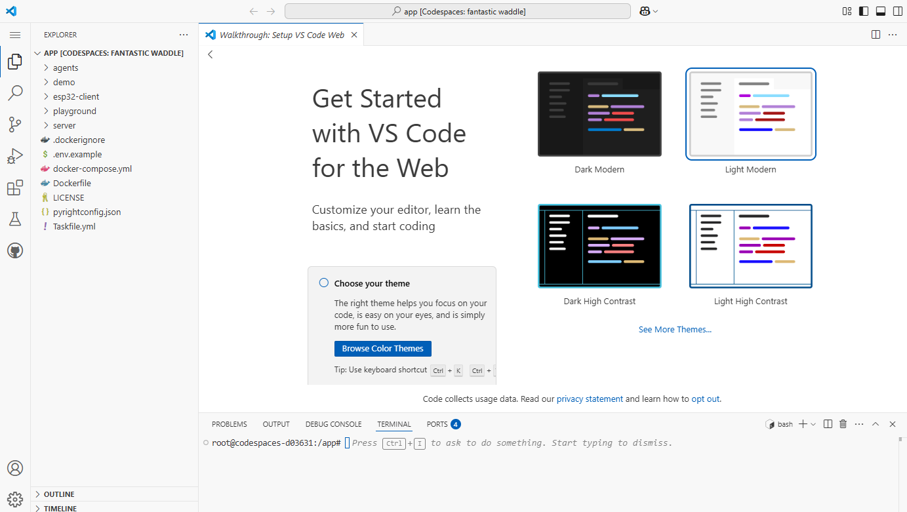907x512 pixels.
Task: Switch to the Problems tab
Action: pos(230,424)
